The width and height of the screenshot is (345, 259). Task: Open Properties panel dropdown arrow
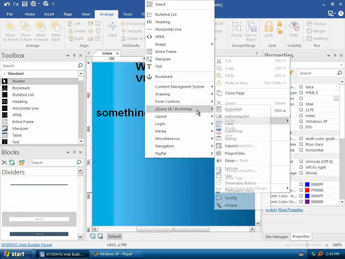pyautogui.click(x=328, y=56)
